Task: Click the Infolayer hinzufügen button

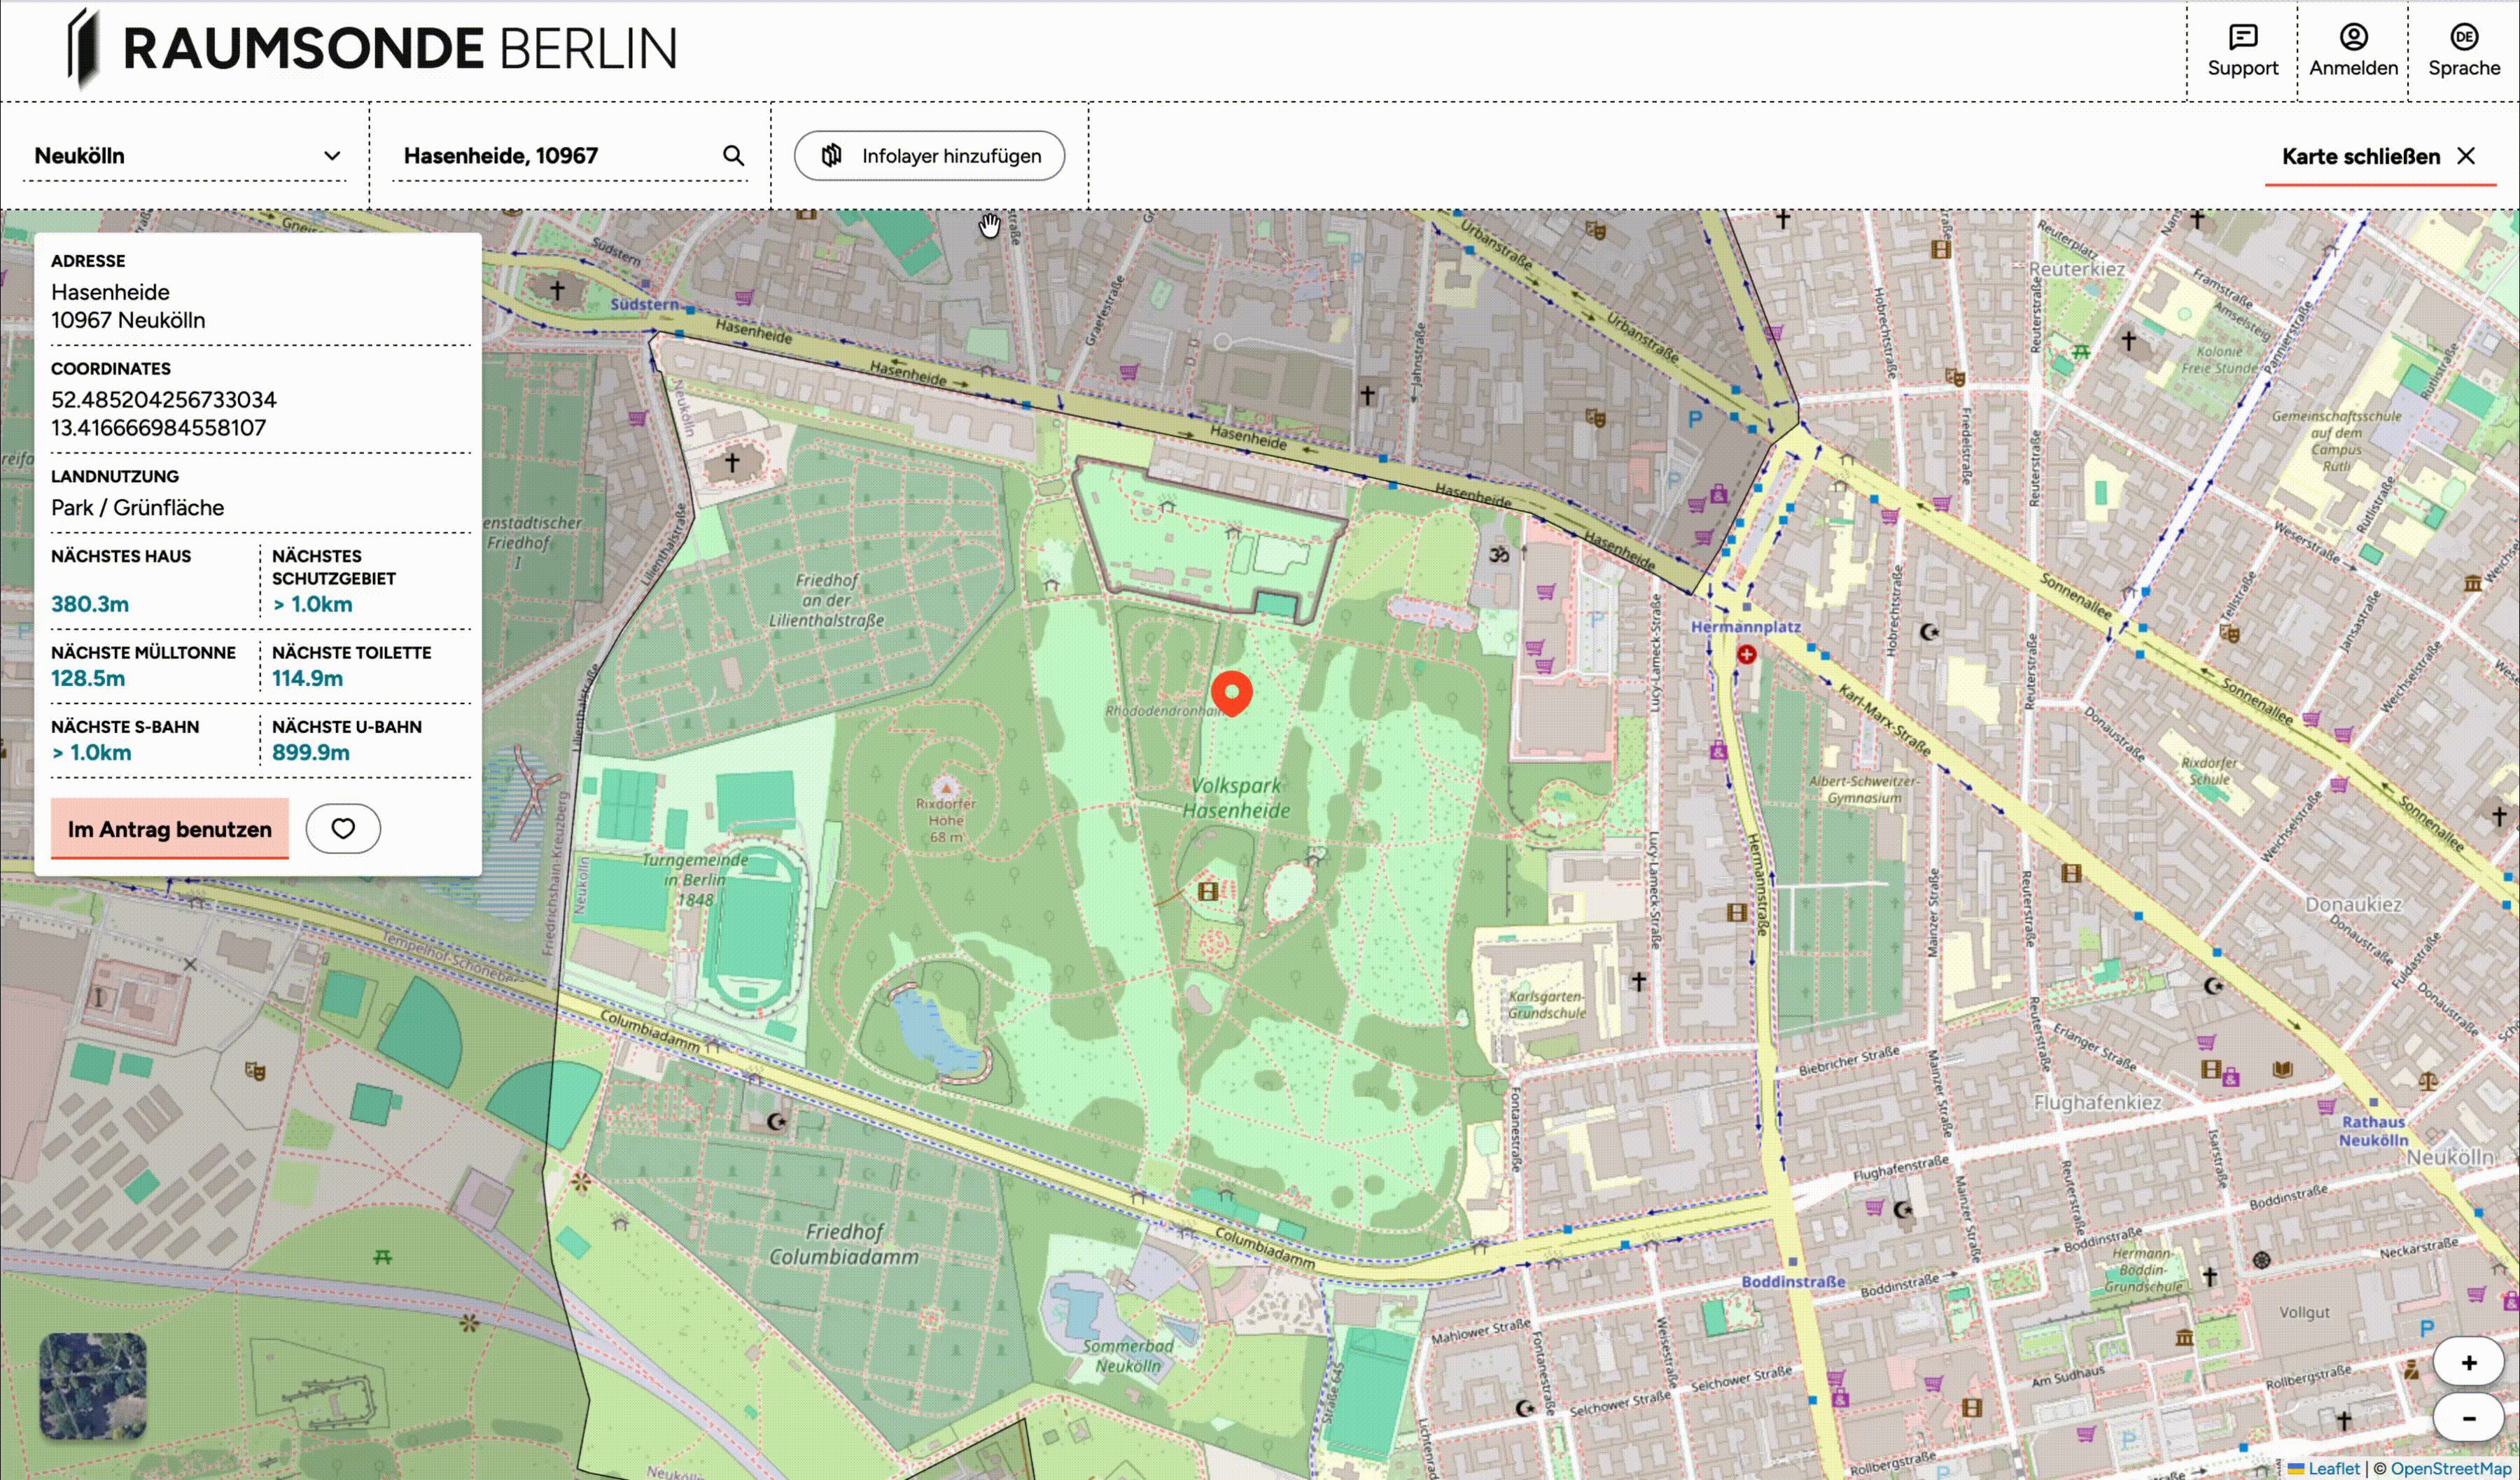Action: (929, 156)
